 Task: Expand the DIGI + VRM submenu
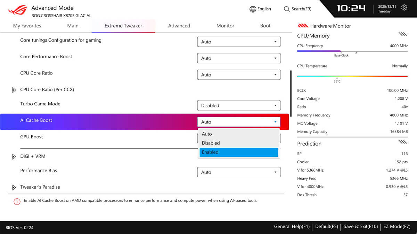[x=14, y=157]
